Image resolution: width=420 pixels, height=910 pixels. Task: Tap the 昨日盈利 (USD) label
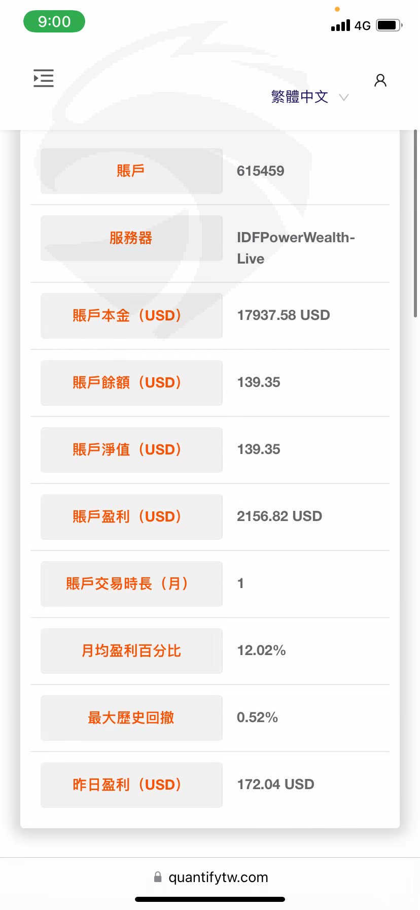pos(131,785)
